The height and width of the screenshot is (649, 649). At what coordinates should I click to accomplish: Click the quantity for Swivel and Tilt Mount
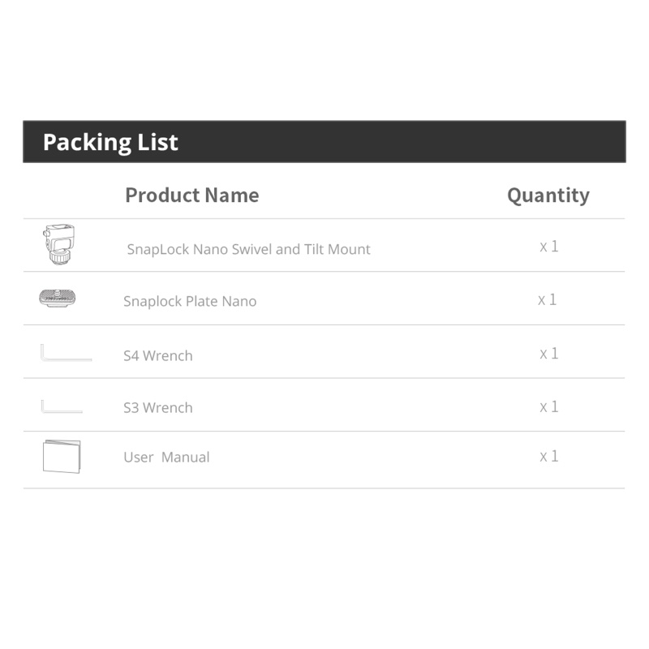[x=549, y=247]
